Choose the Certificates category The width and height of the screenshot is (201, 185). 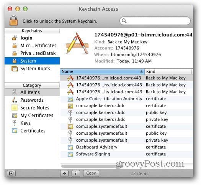[32, 131]
